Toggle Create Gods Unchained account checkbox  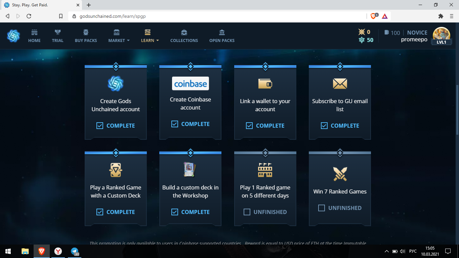pos(100,126)
